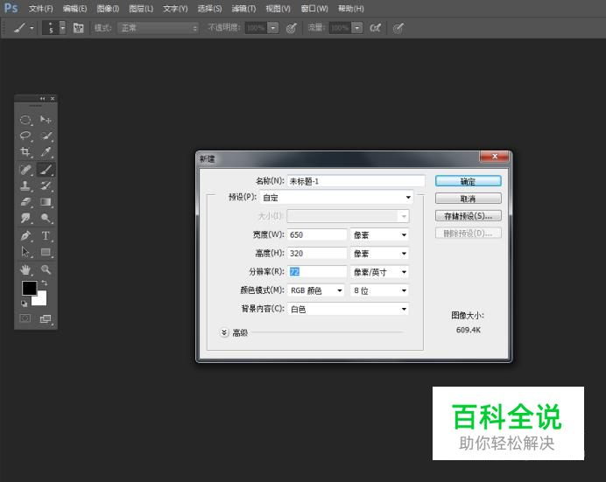Click the height field showing 320
The image size is (606, 482).
317,253
